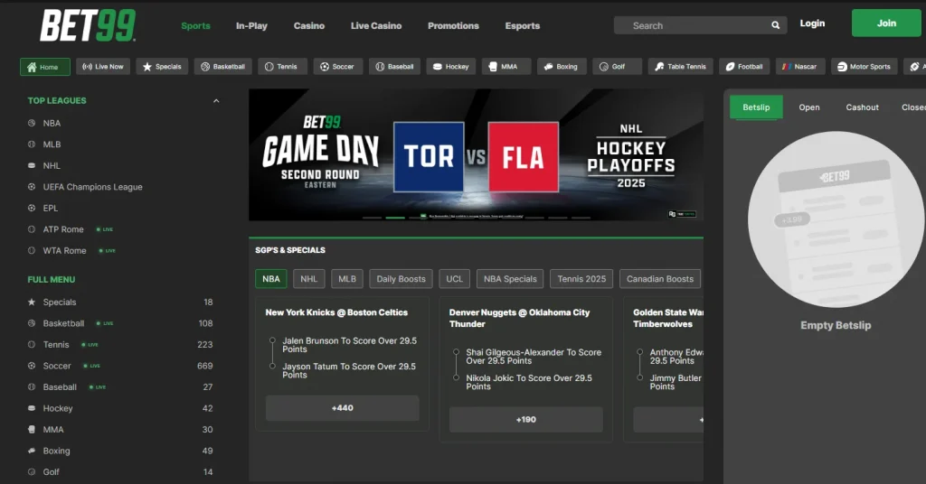Select the Boxing chip in the sports bar

562,67
